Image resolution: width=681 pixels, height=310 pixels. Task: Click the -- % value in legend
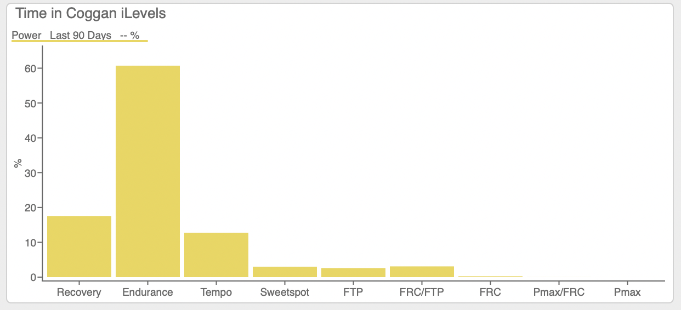(129, 35)
